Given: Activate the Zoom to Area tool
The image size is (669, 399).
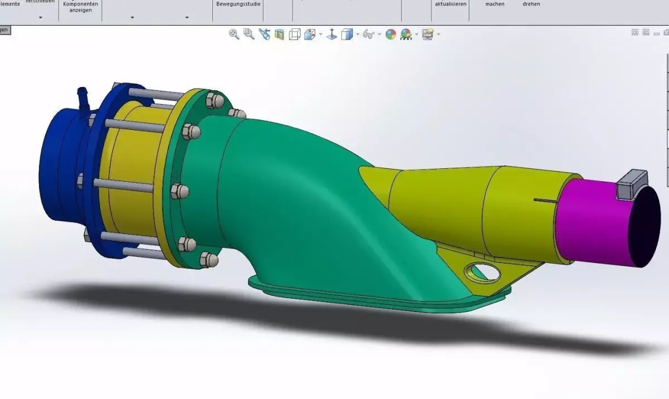Looking at the screenshot, I should (249, 35).
